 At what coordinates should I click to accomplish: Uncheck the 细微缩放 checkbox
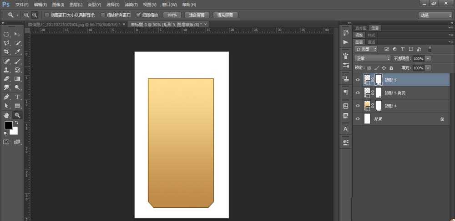click(139, 15)
